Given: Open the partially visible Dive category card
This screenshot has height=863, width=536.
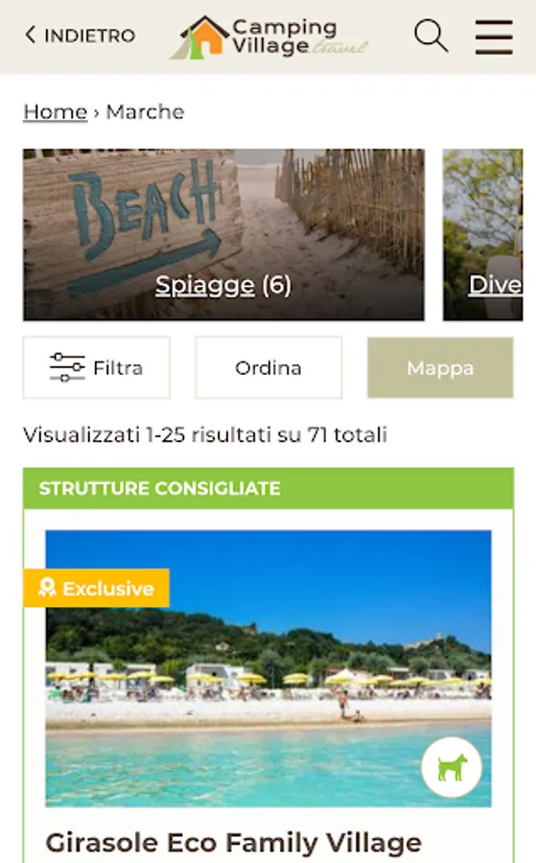Looking at the screenshot, I should (x=482, y=235).
